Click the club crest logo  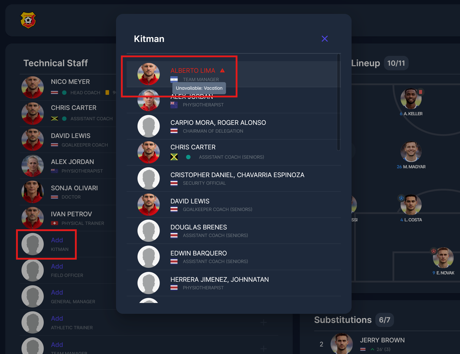point(28,20)
